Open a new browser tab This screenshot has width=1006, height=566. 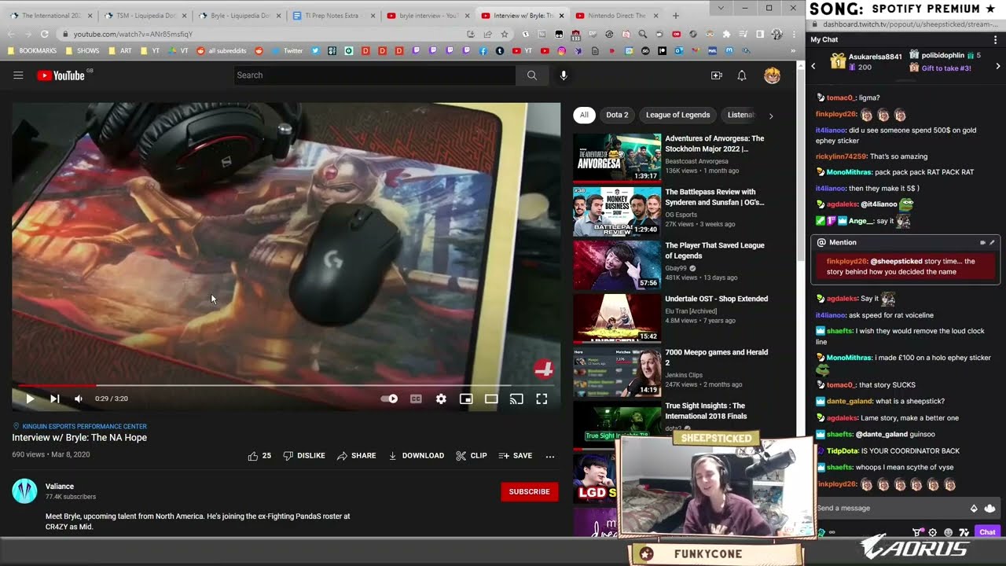[x=675, y=16]
